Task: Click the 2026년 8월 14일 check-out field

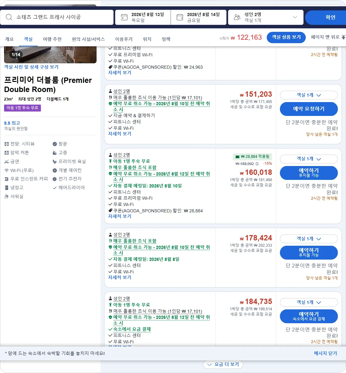Action: tap(198, 17)
